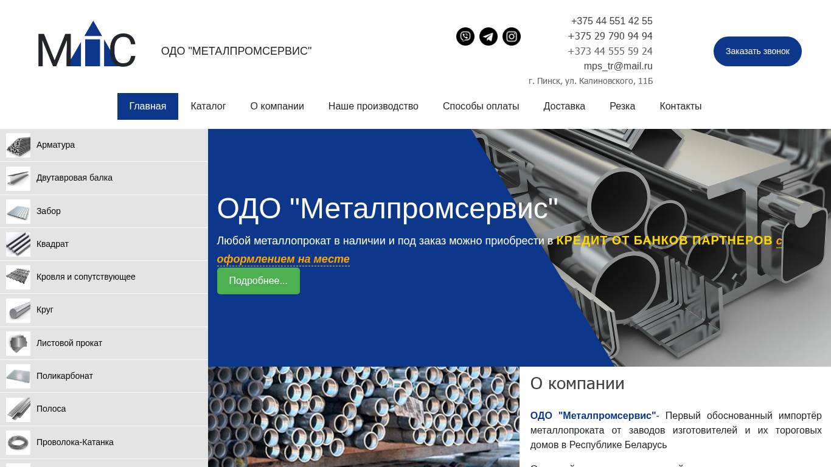Click the Листовой прокат thumbnail

(18, 344)
